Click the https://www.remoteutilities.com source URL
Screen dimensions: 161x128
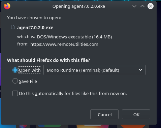(64, 44)
